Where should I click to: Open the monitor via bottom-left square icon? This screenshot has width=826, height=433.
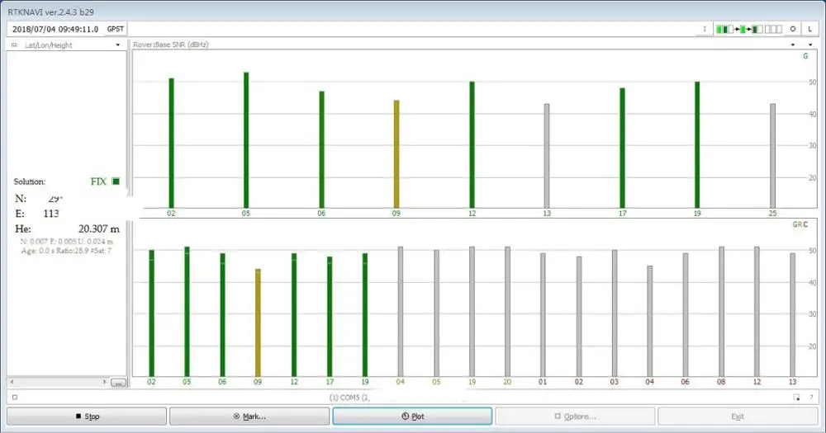(15, 398)
